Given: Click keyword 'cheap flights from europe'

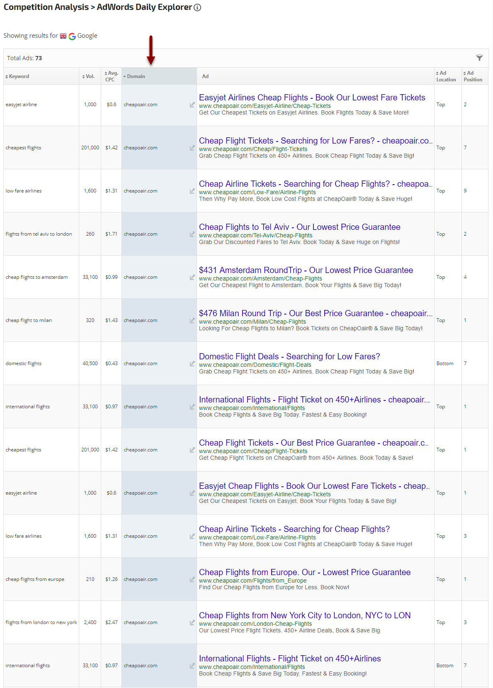Looking at the screenshot, I should coord(35,579).
